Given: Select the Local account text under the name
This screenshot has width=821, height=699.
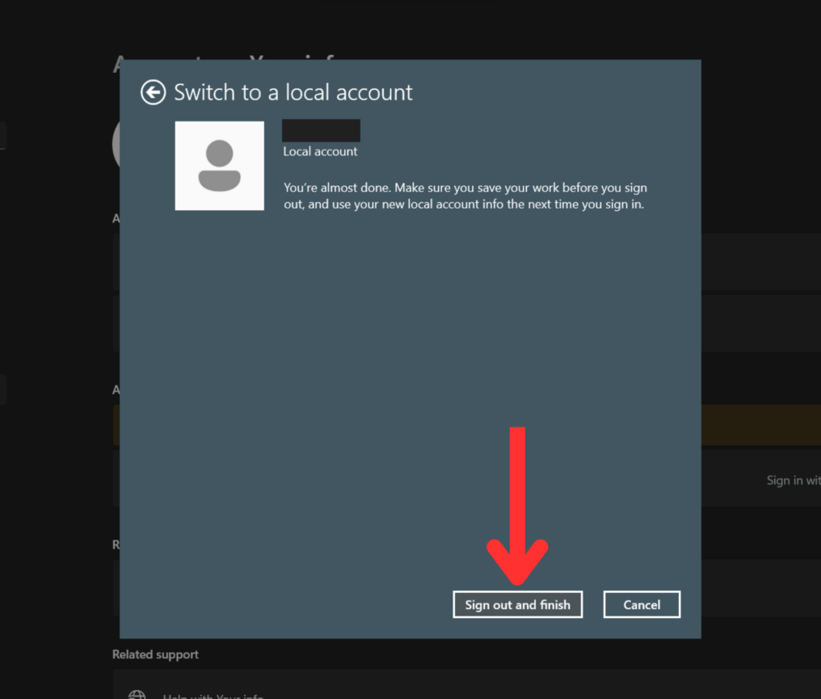Looking at the screenshot, I should [319, 151].
